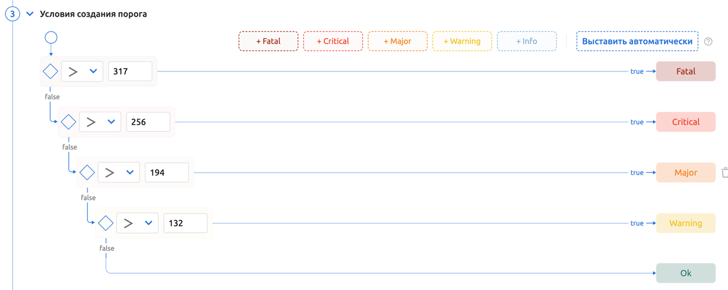Open the operator dropdown for the 132 condition
The height and width of the screenshot is (290, 728).
pos(137,223)
